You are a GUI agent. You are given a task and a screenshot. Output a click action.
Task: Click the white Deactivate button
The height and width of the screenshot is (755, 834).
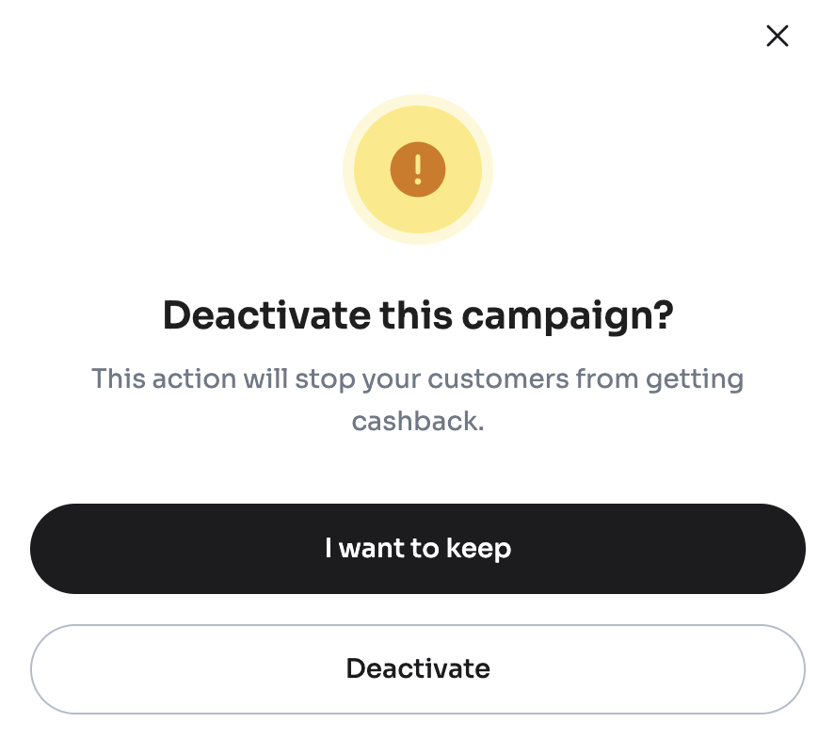(x=417, y=669)
